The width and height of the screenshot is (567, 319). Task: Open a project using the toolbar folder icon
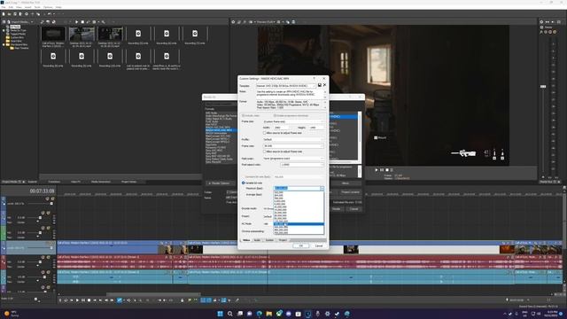point(10,14)
